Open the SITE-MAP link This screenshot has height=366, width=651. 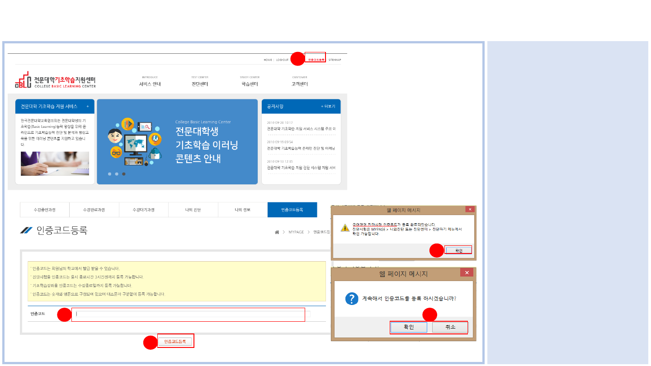335,60
